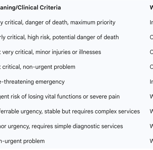Click the last row '-urgent problem' cell

[x=22, y=141]
